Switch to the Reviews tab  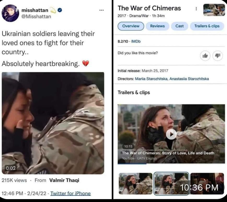(x=157, y=26)
